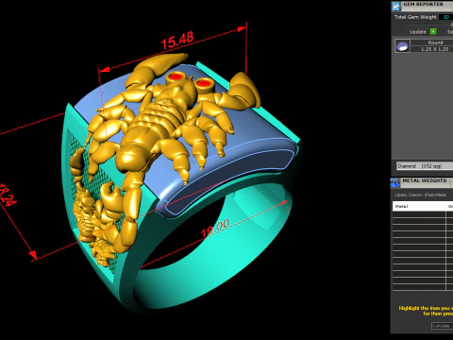Click the Gem Reporter panel icon

[396, 6]
